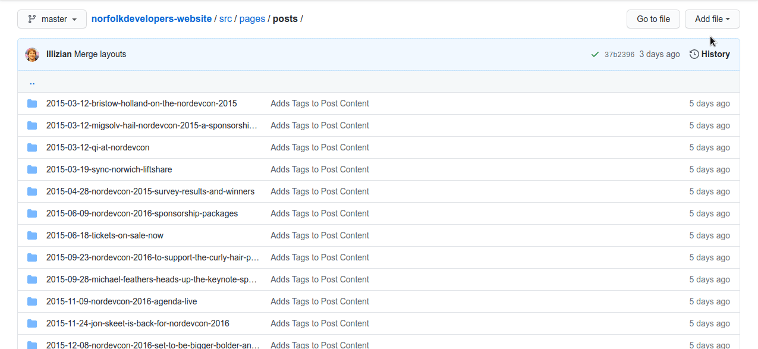Click the Go to file button

point(653,19)
